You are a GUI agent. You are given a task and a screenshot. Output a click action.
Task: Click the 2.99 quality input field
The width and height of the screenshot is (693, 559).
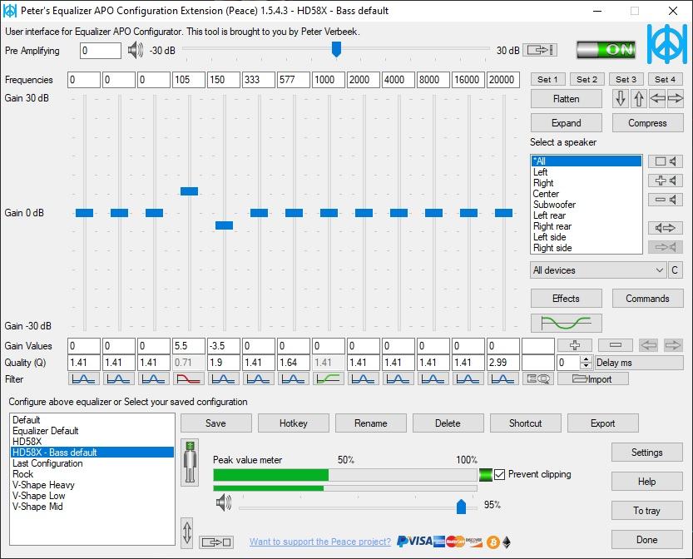[x=503, y=363]
